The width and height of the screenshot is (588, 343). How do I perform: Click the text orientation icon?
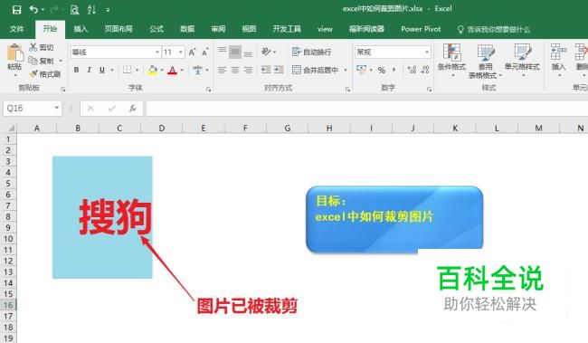(x=266, y=52)
